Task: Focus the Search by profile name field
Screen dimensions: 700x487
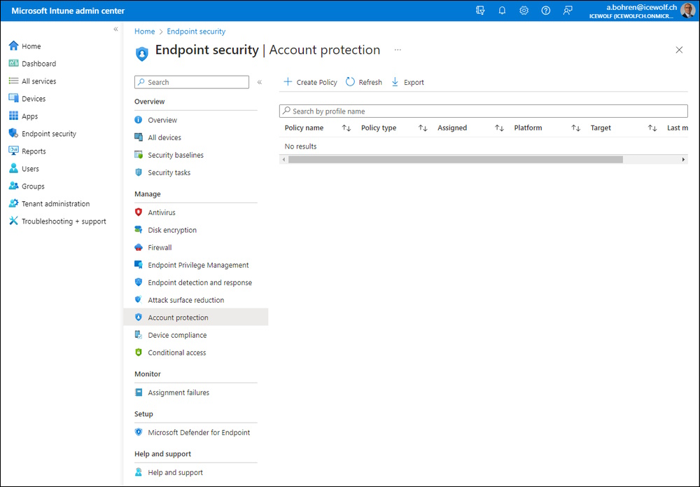Action: point(484,111)
